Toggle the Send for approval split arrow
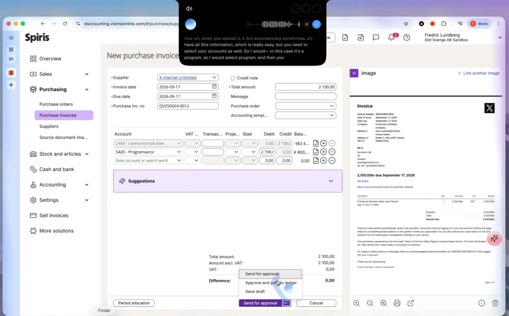The image size is (509, 316). [286, 303]
